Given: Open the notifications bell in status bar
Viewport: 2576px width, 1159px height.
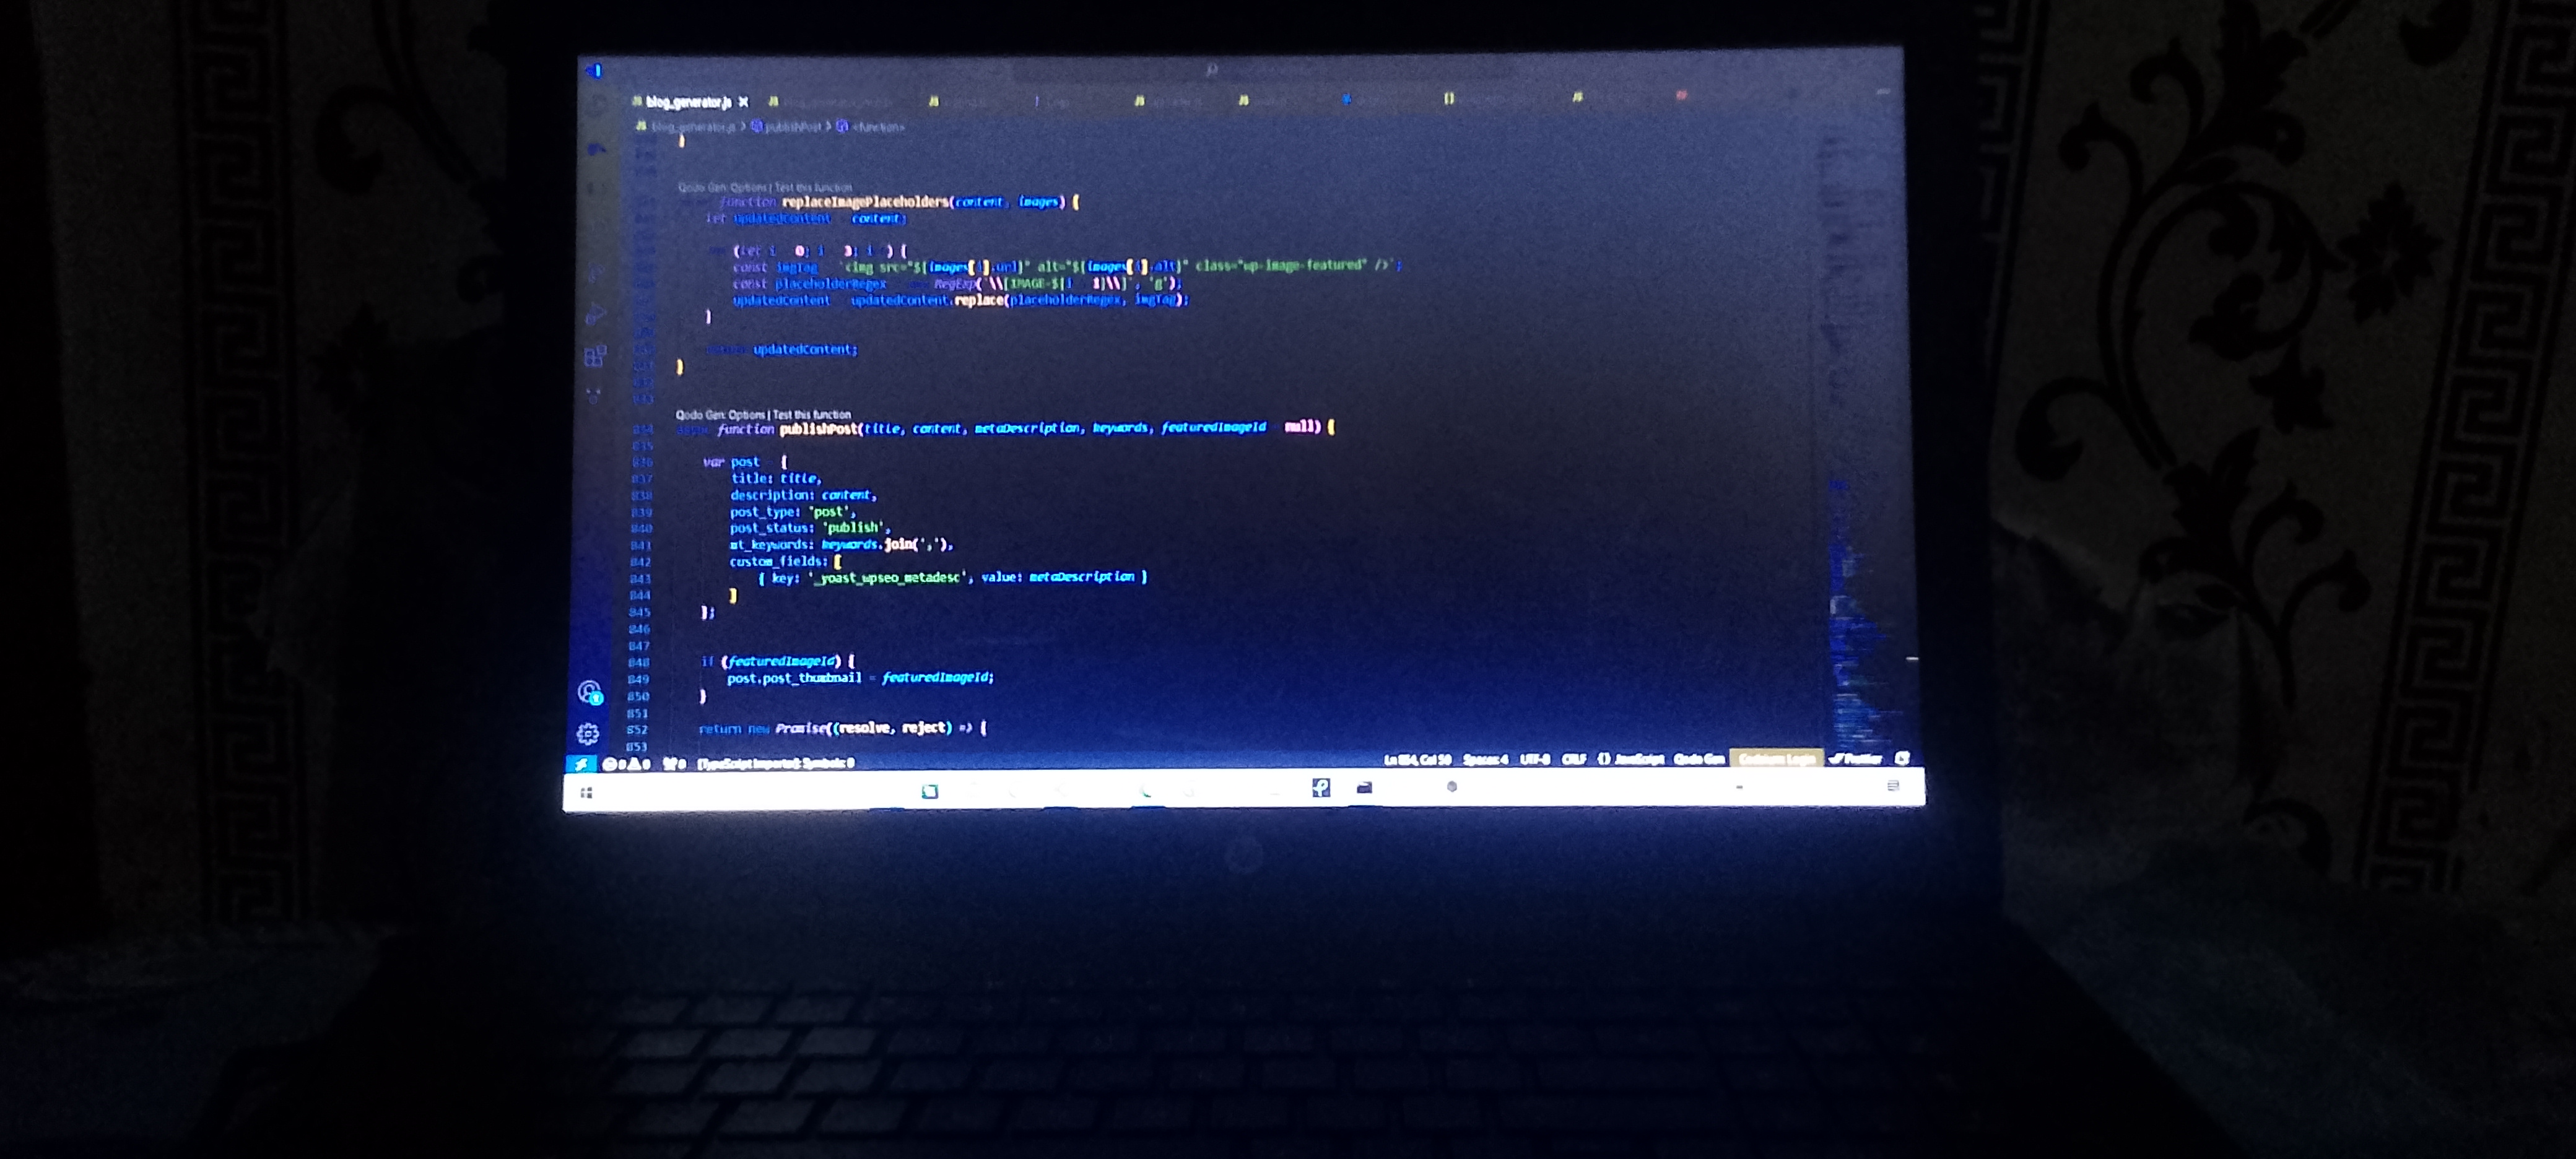Looking at the screenshot, I should pos(1902,758).
